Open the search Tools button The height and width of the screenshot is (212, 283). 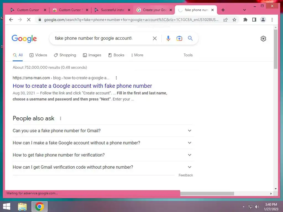click(188, 55)
